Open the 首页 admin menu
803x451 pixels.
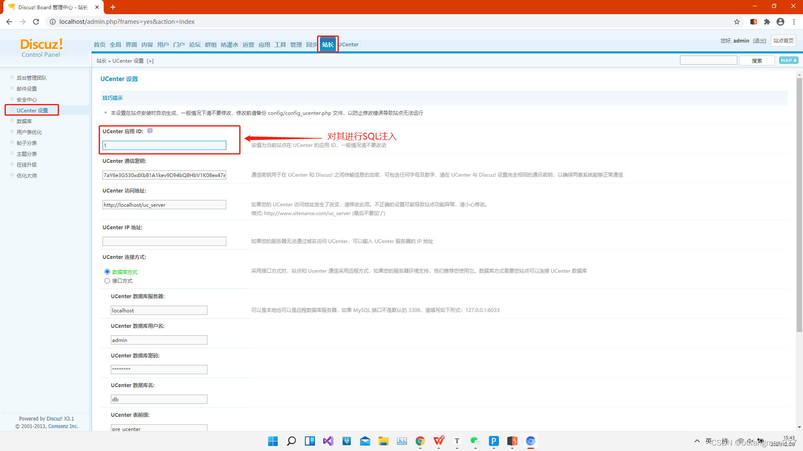[100, 45]
